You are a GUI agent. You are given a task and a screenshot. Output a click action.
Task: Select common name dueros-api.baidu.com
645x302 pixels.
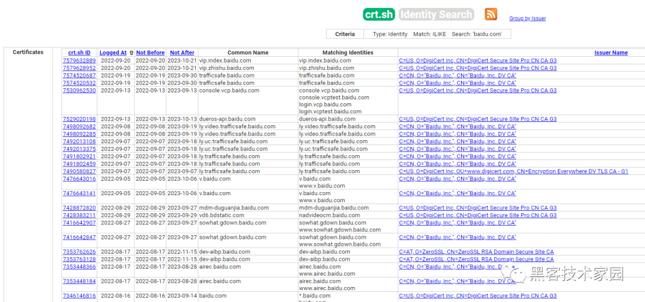227,119
